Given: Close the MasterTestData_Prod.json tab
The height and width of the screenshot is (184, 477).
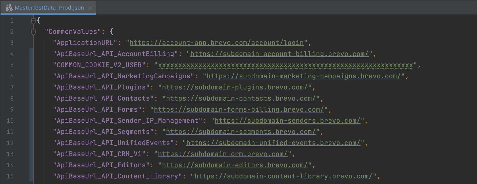Looking at the screenshot, I should click(90, 8).
